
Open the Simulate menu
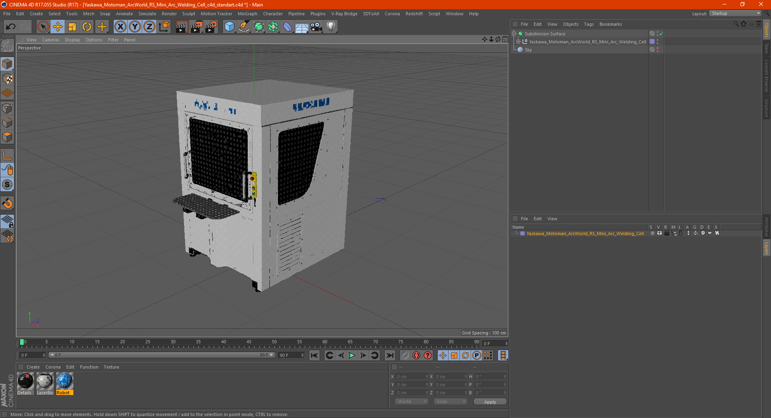[x=147, y=14]
